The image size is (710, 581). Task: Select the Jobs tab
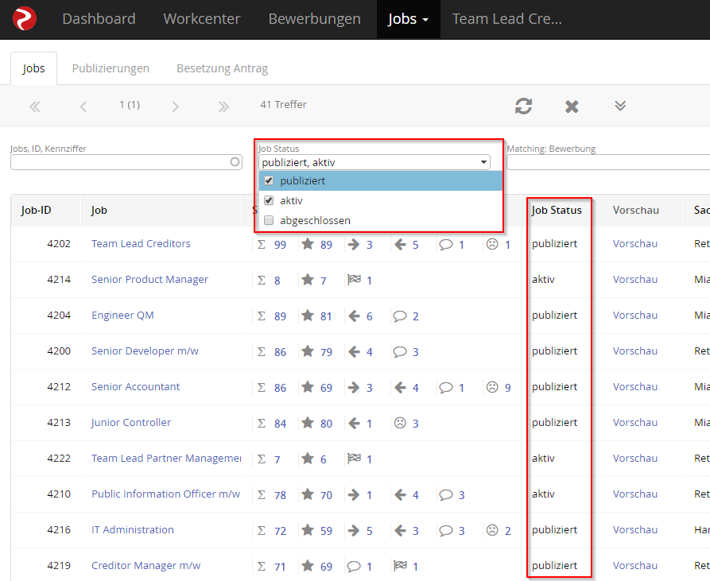point(33,68)
